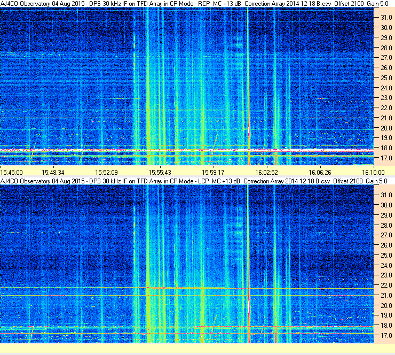Click 'Gain 5.0' in the RCP title
This screenshot has width=395, height=355.
pos(377,4)
